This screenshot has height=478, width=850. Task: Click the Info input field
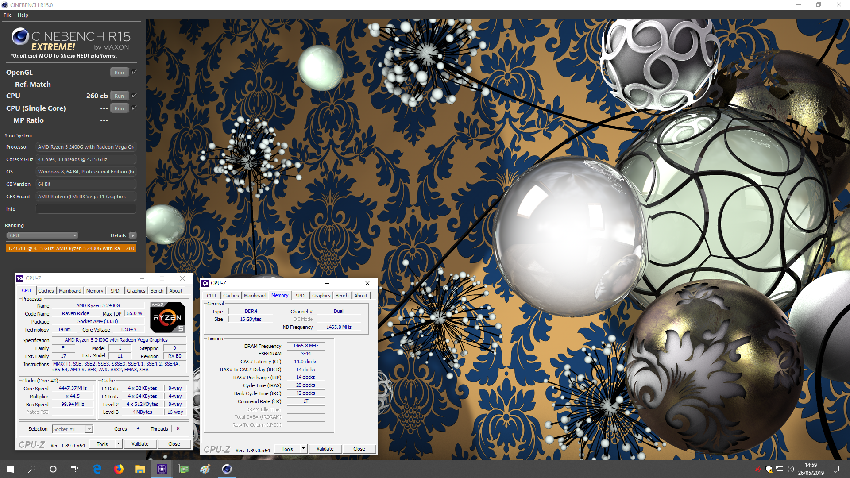(86, 209)
